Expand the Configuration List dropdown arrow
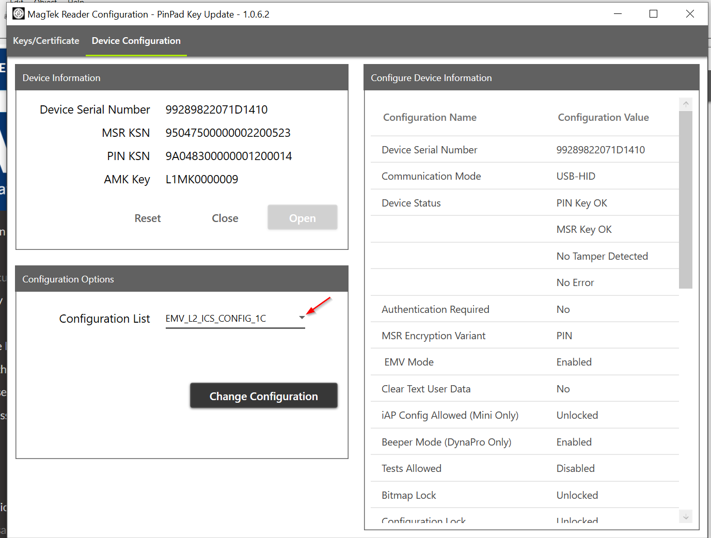 [302, 318]
